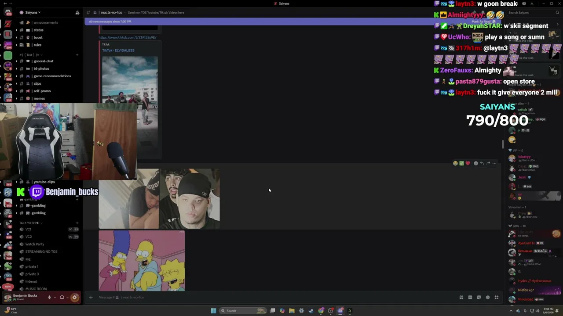The width and height of the screenshot is (563, 316).
Task: Open microphone input options dropdown
Action: (55, 298)
